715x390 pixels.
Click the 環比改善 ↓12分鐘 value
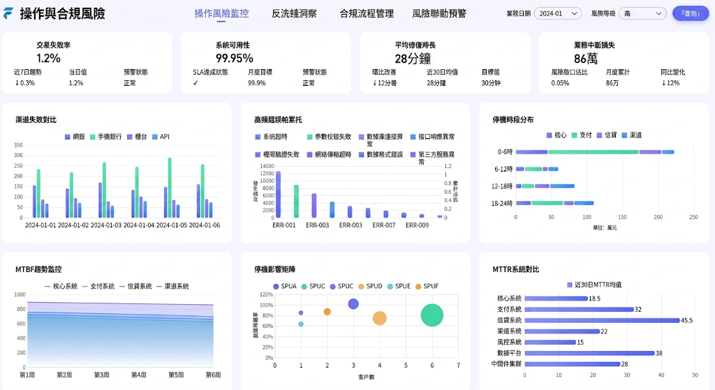pos(385,83)
